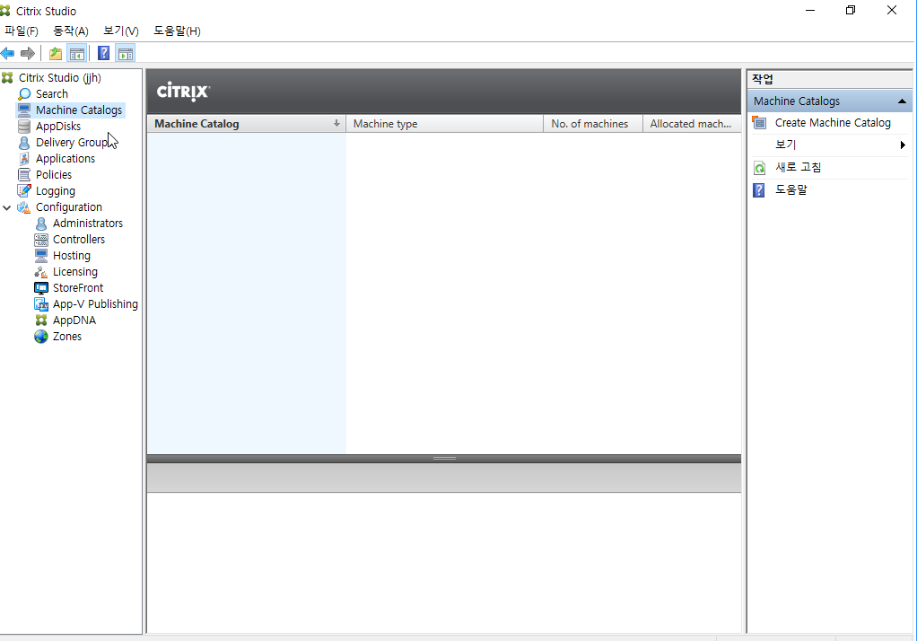Select Hosting under Configuration
Image resolution: width=917 pixels, height=641 pixels.
tap(72, 256)
